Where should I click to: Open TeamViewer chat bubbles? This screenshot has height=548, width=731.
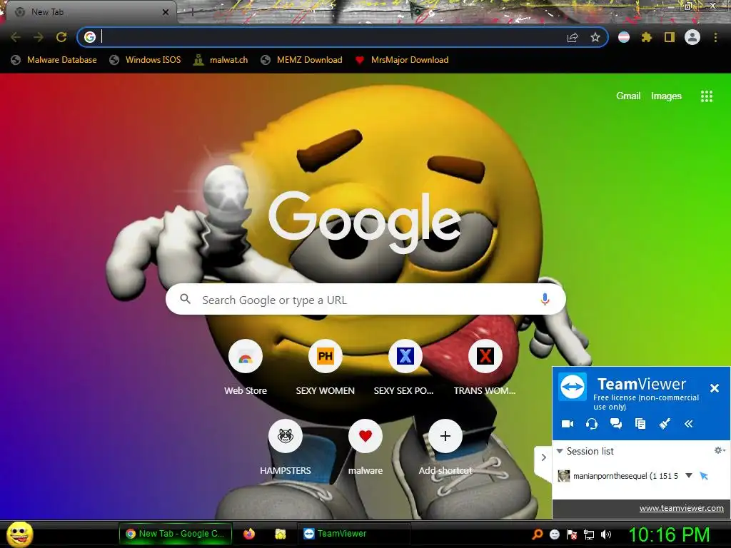(616, 424)
